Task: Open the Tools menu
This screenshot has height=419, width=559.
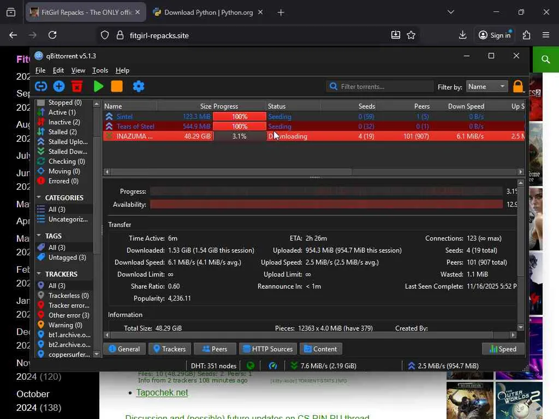Action: 100,70
